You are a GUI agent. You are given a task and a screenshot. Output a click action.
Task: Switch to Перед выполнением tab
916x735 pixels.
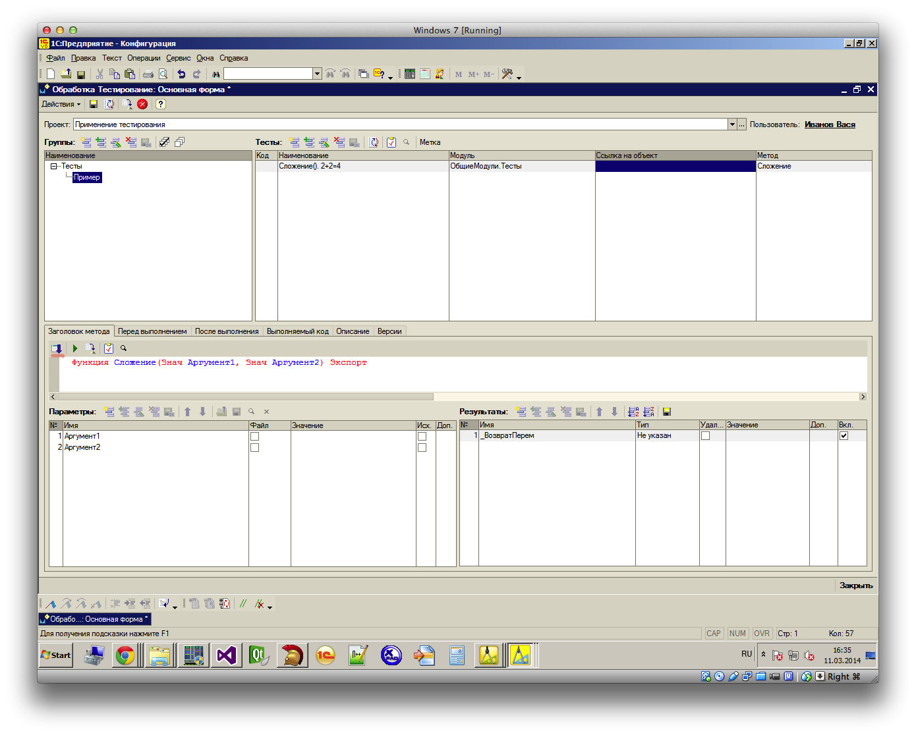click(x=152, y=331)
